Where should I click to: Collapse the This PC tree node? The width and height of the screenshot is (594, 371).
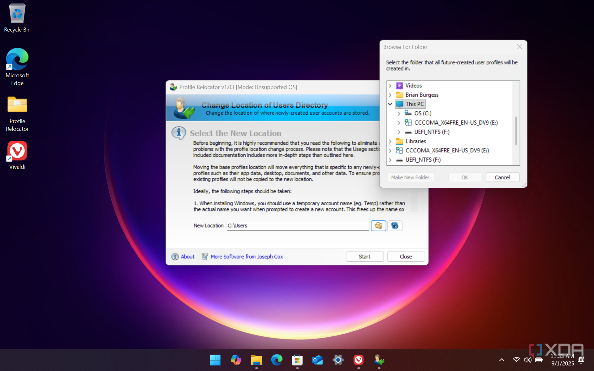[390, 104]
